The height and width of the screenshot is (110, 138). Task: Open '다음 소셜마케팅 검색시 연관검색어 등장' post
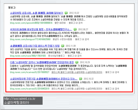click(42, 62)
